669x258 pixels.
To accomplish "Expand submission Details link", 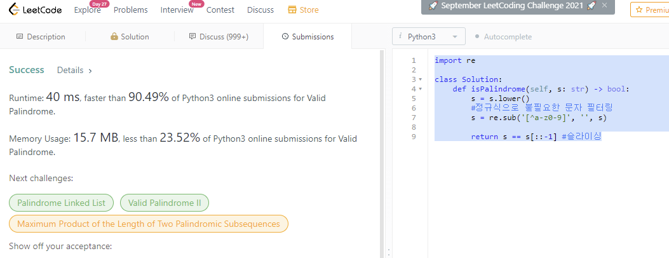I will 74,71.
